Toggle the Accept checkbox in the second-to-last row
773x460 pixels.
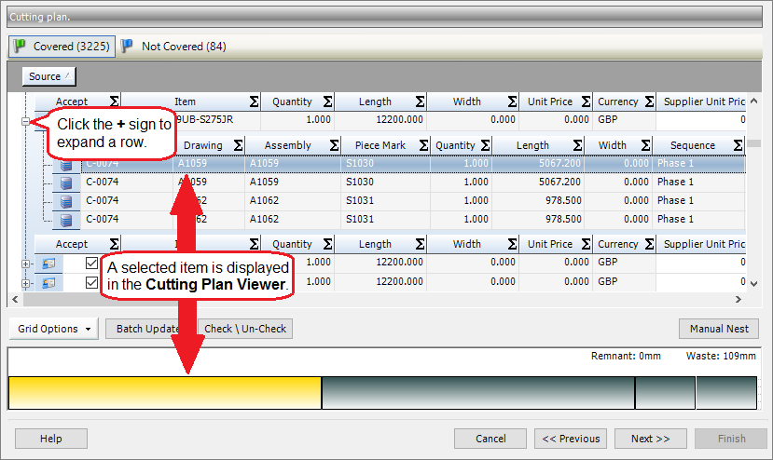(x=91, y=264)
